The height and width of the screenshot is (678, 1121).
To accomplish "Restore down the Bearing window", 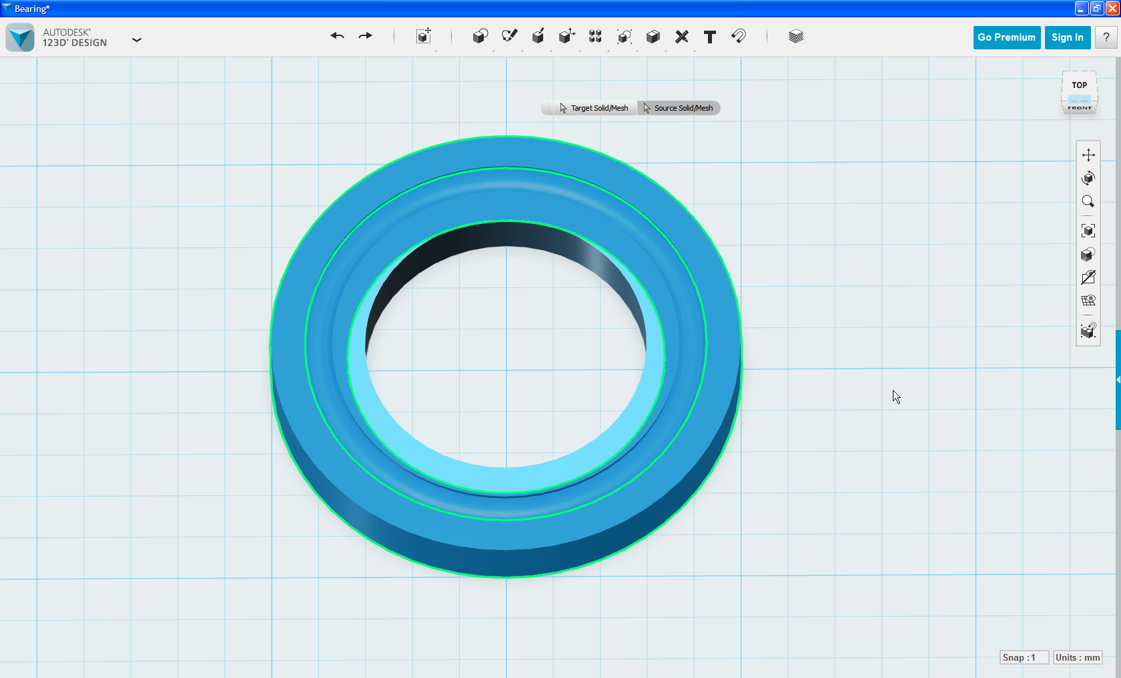I will (1097, 9).
